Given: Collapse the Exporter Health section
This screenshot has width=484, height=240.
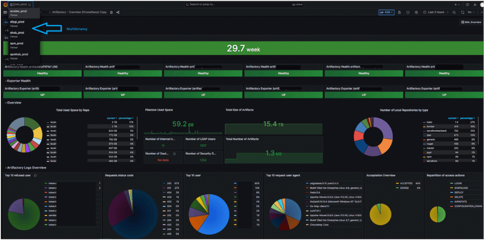Looking at the screenshot, I should coord(18,81).
